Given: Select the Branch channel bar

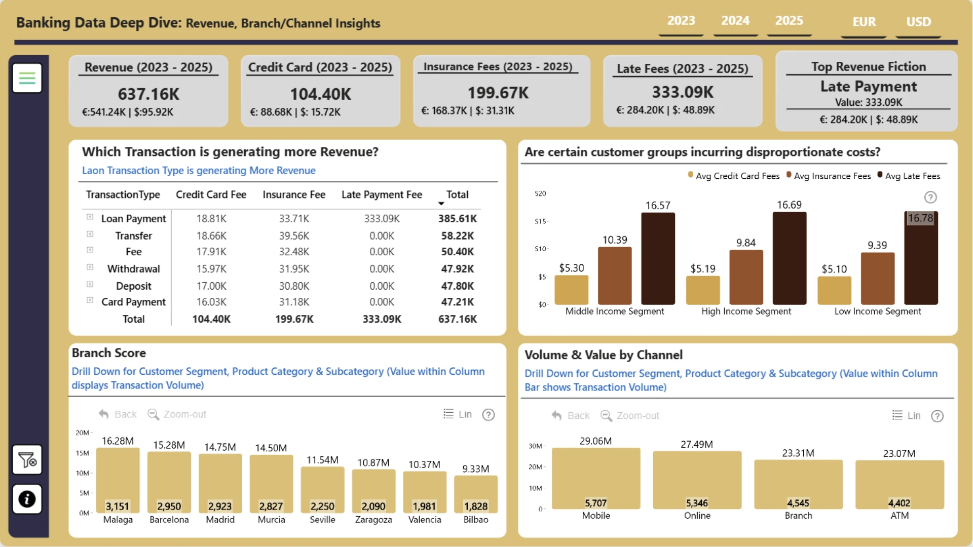Looking at the screenshot, I should coord(799,485).
